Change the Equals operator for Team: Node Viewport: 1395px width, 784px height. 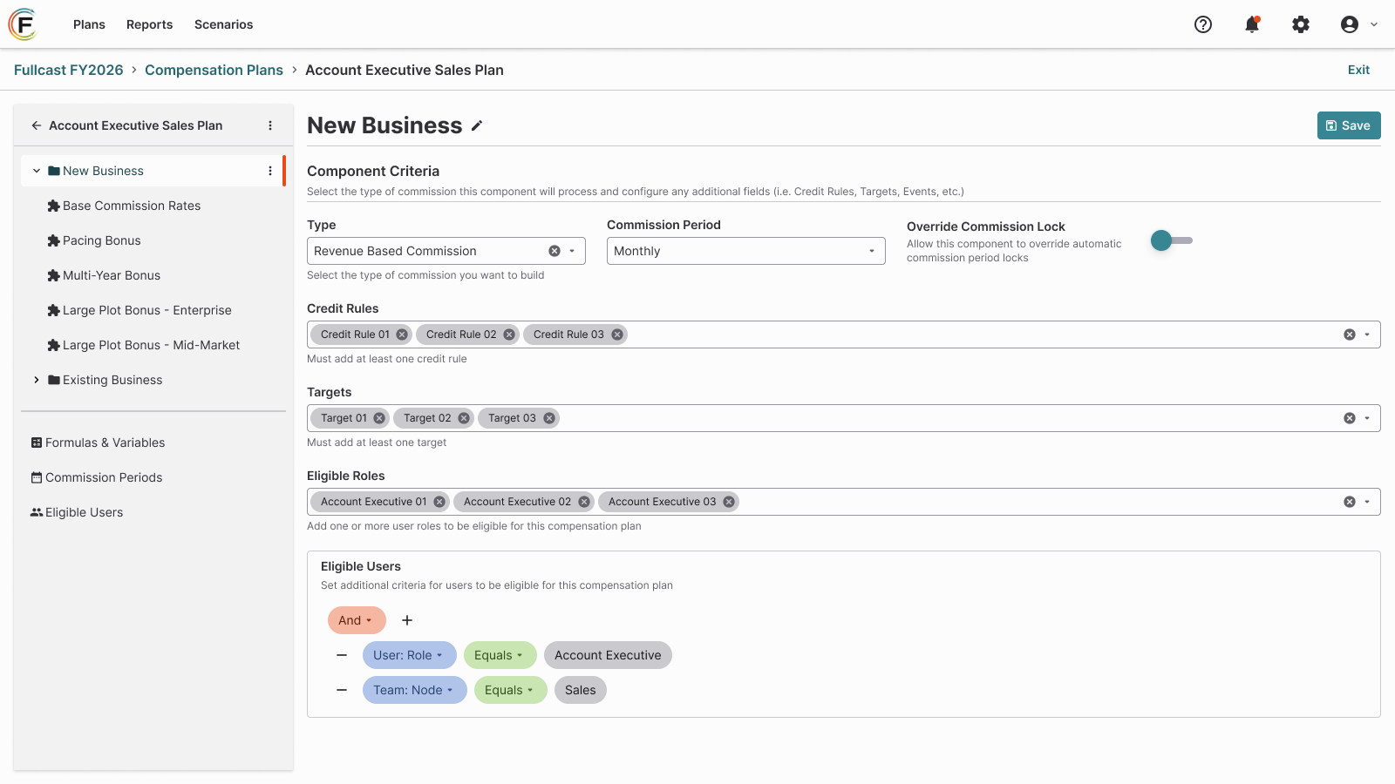click(x=510, y=690)
